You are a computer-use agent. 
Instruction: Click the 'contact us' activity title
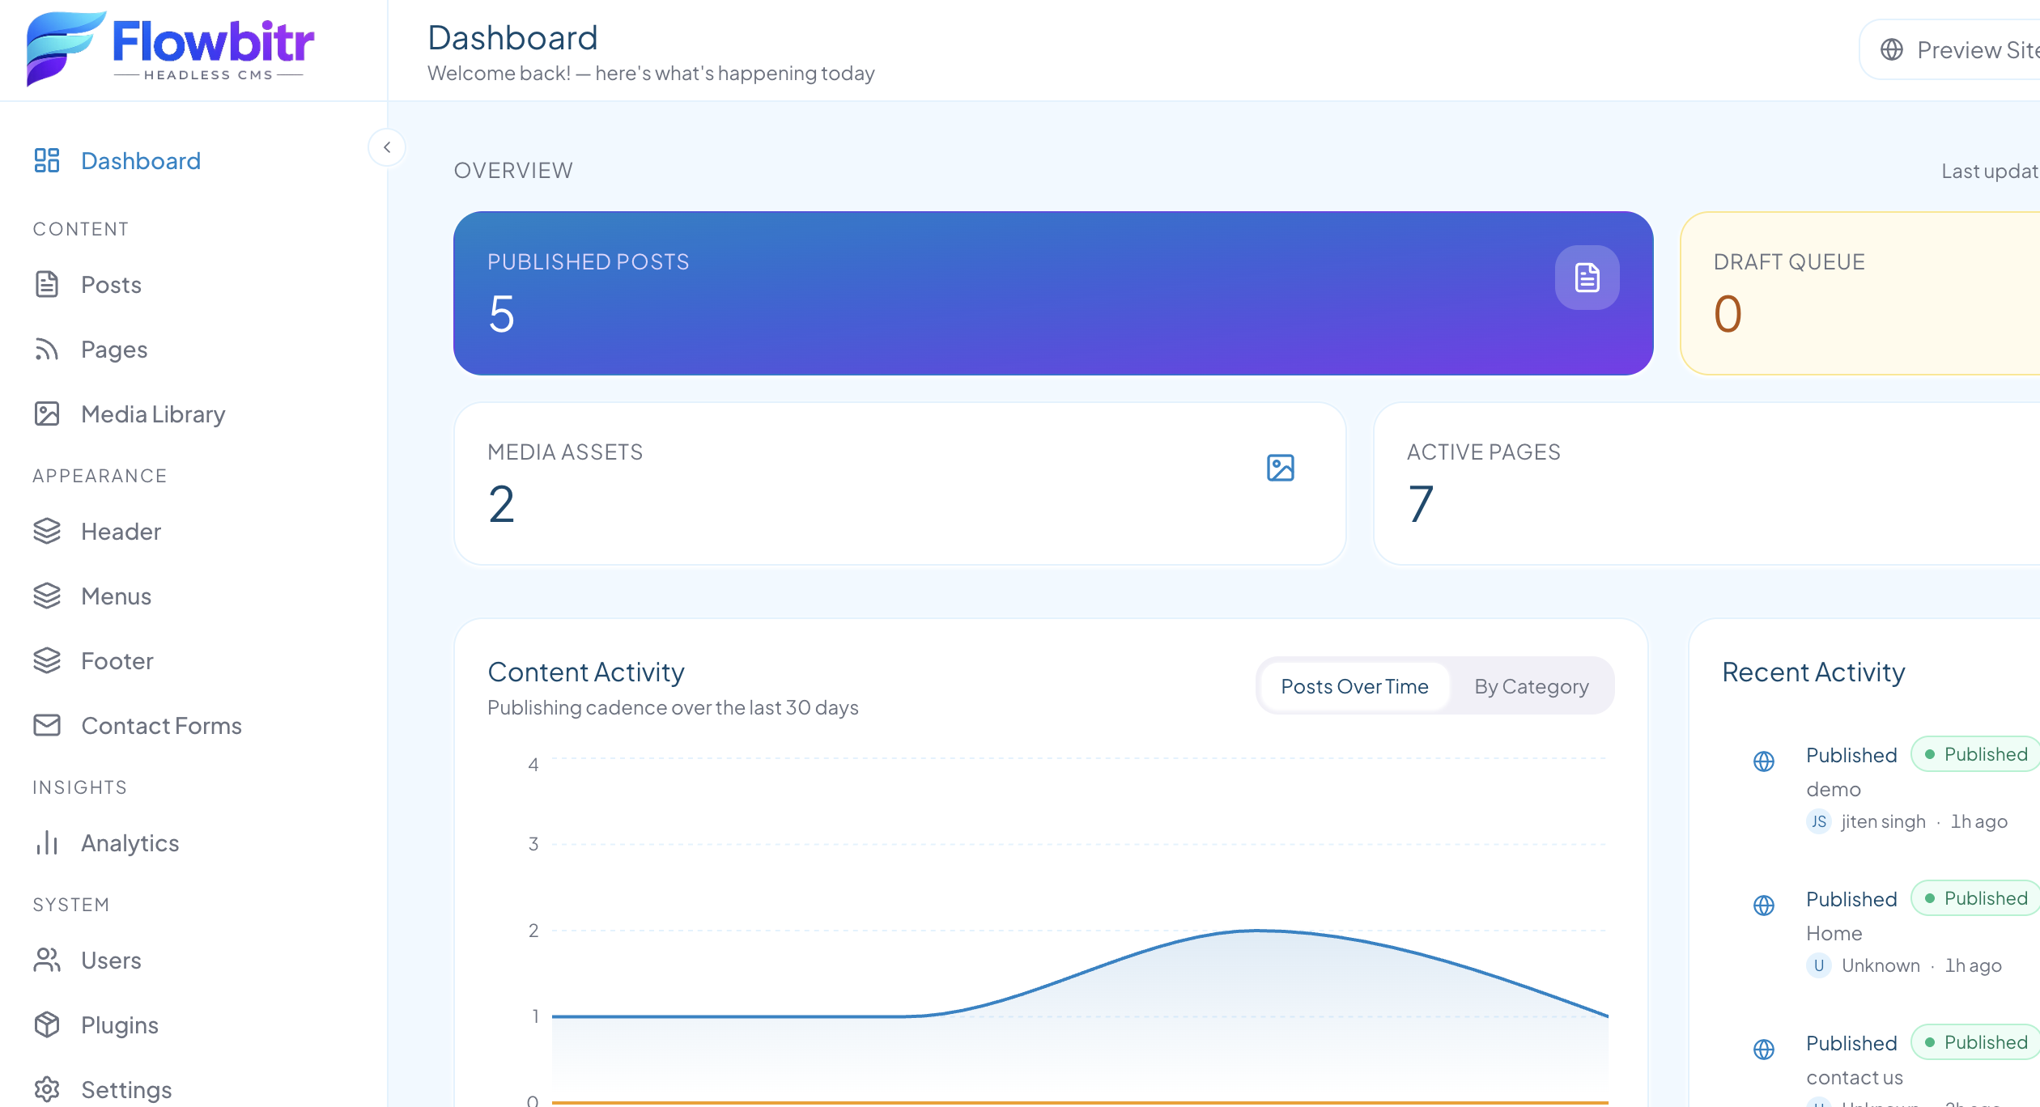[1855, 1077]
